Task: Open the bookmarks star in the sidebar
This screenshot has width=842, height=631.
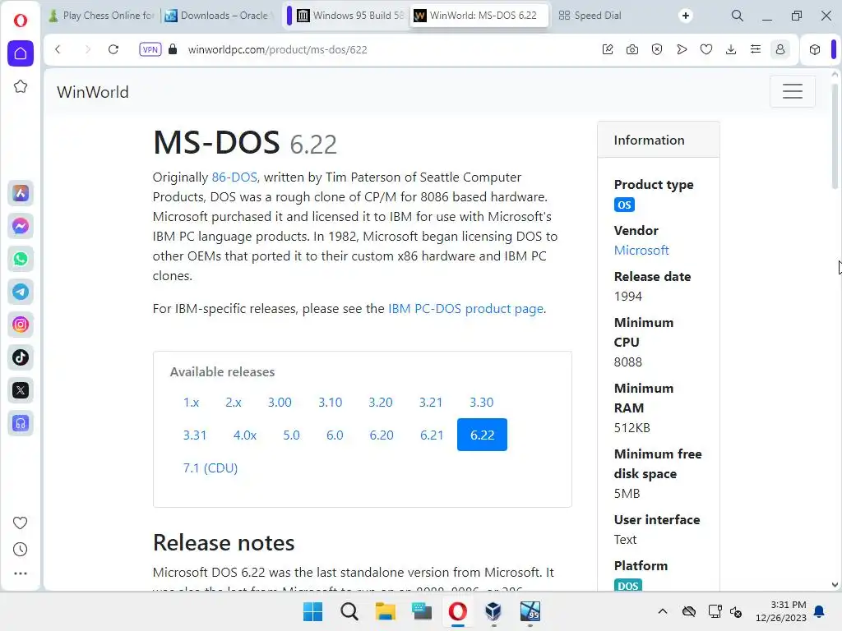Action: (x=21, y=86)
